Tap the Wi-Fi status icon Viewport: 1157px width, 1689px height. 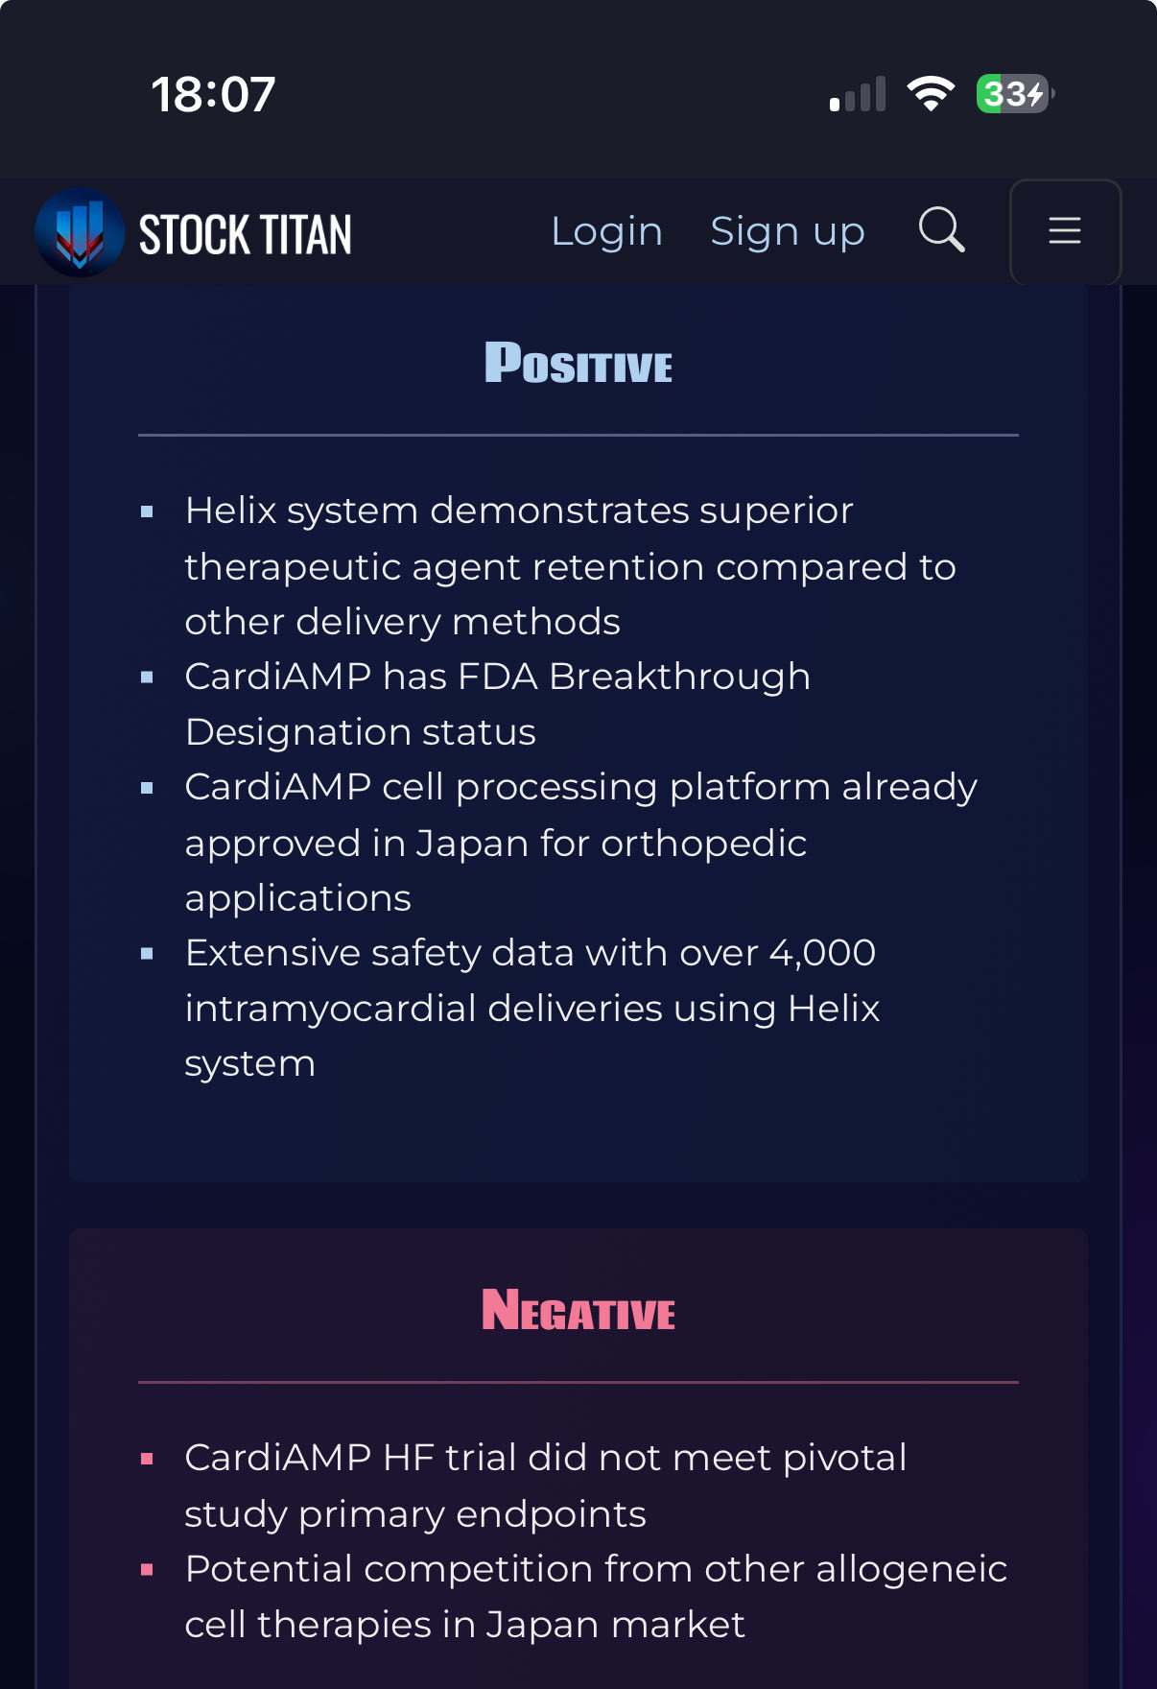point(931,94)
